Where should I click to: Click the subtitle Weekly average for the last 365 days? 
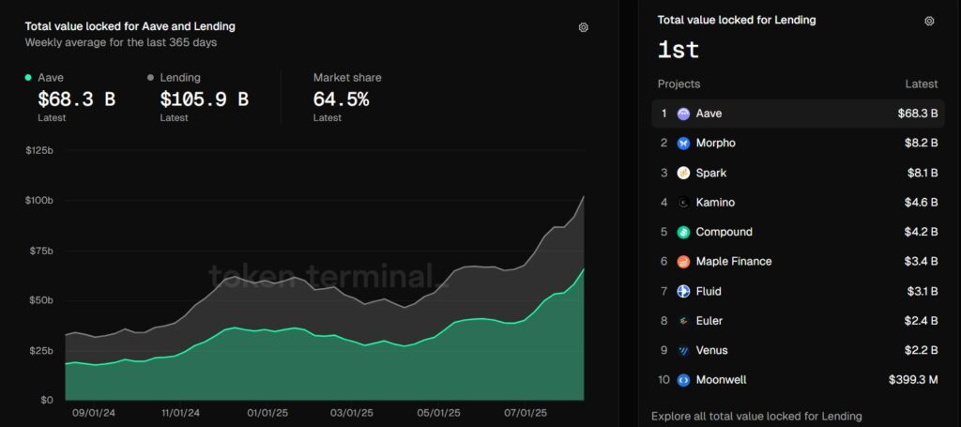121,43
